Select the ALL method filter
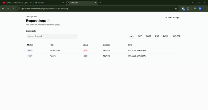The image size is (208, 110). click(x=132, y=36)
